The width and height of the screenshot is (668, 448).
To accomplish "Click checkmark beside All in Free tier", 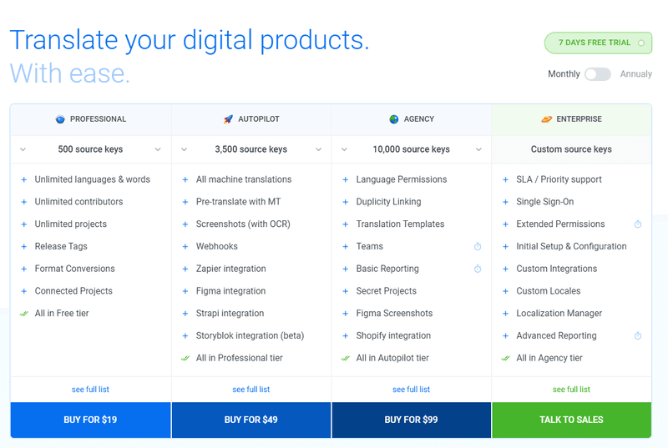I will (x=24, y=314).
